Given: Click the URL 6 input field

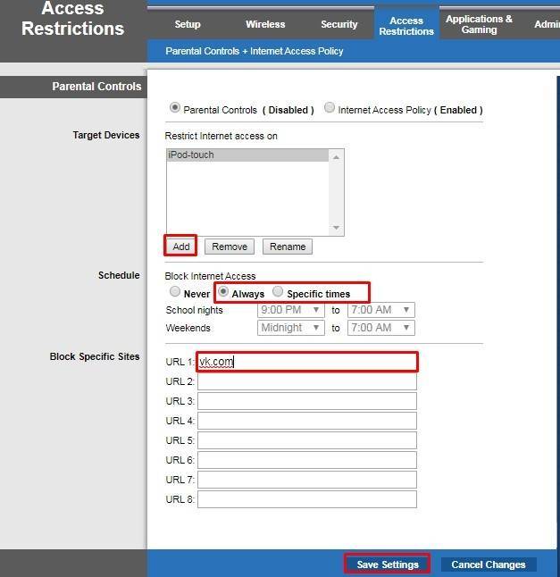Looking at the screenshot, I should [307, 460].
